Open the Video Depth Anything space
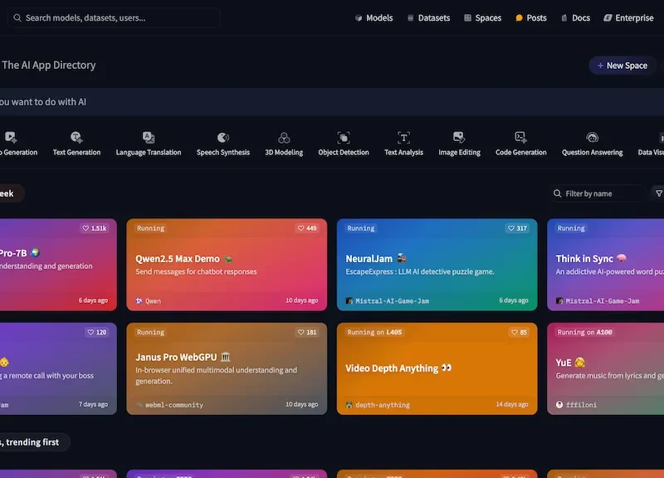Viewport: 664px width, 478px height. [437, 368]
